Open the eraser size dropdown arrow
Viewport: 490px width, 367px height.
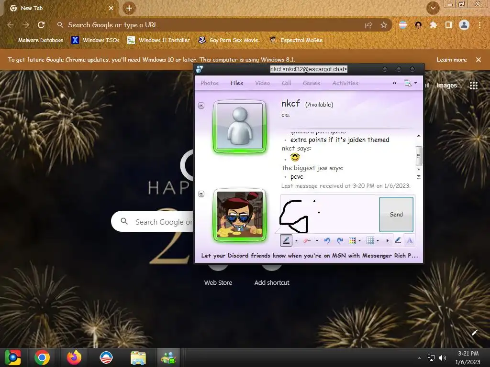[x=317, y=241]
